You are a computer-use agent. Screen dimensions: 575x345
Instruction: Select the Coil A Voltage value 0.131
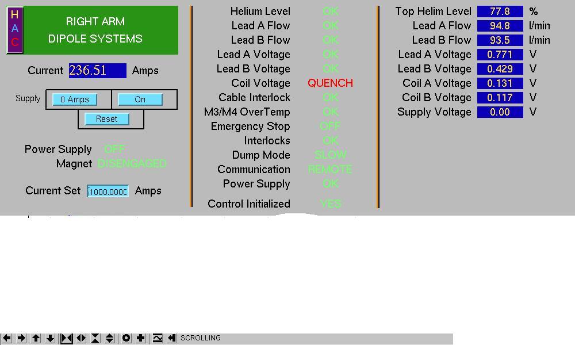[500, 83]
